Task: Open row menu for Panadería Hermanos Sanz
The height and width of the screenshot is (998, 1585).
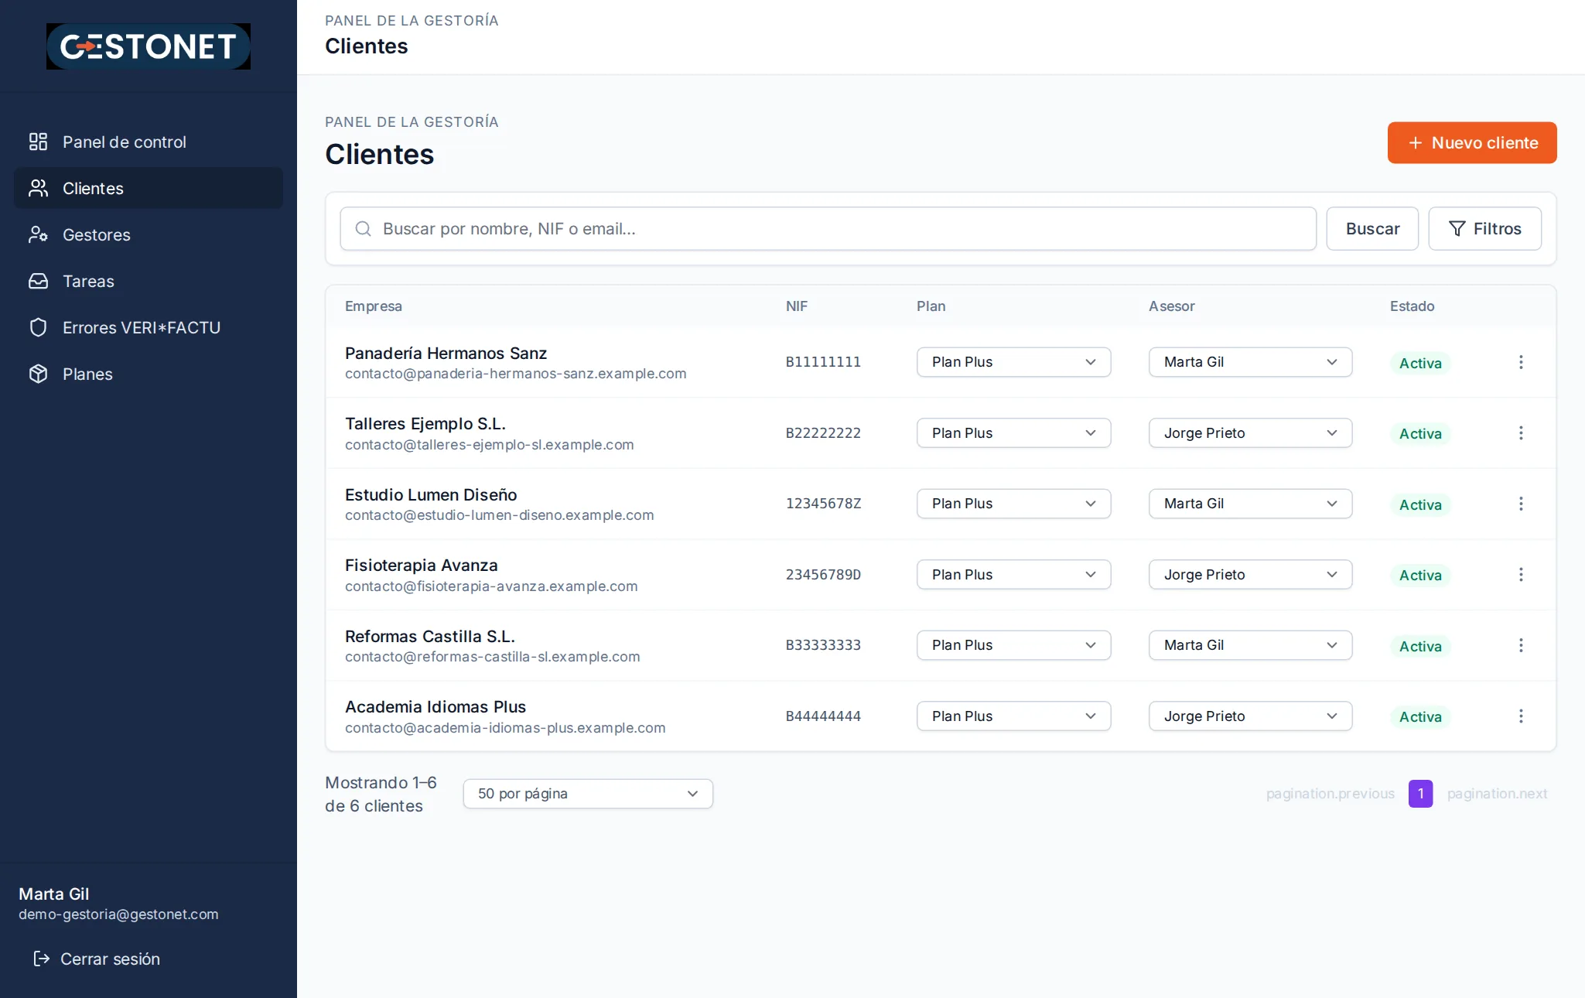Action: coord(1521,362)
